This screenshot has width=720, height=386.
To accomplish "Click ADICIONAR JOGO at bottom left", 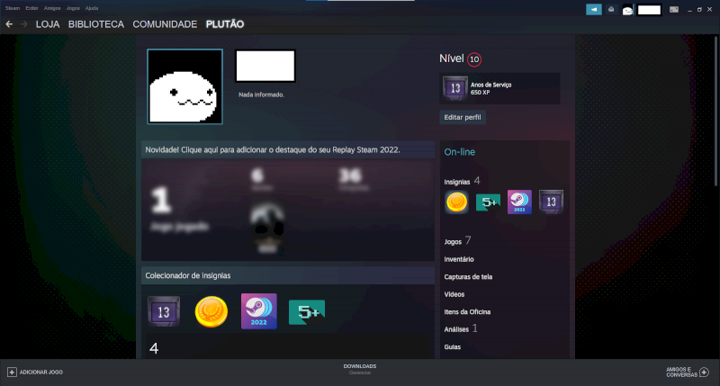I will [40, 373].
